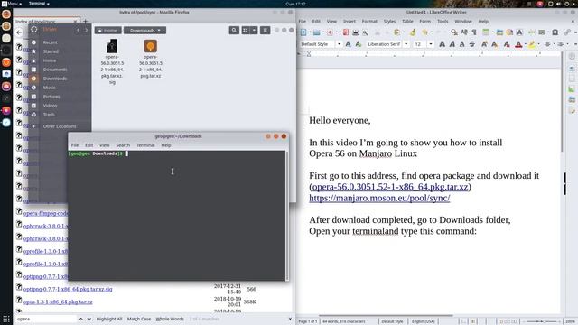Open the show applications grid in dock
578x325 pixels.
click(6, 319)
